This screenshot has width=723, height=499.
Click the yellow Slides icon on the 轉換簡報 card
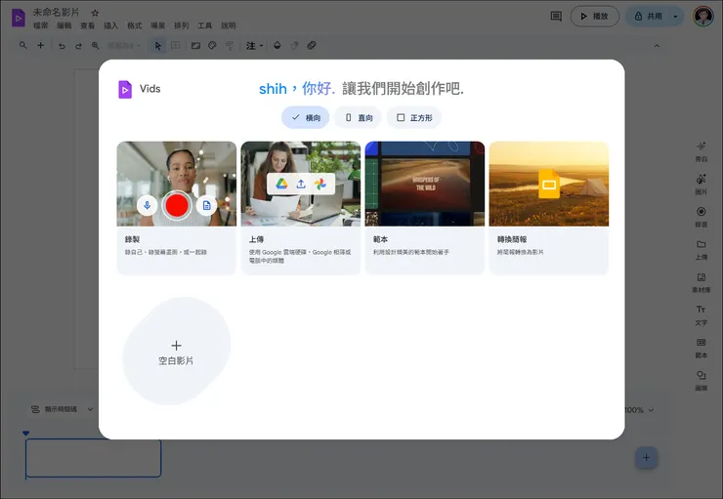pyautogui.click(x=549, y=184)
